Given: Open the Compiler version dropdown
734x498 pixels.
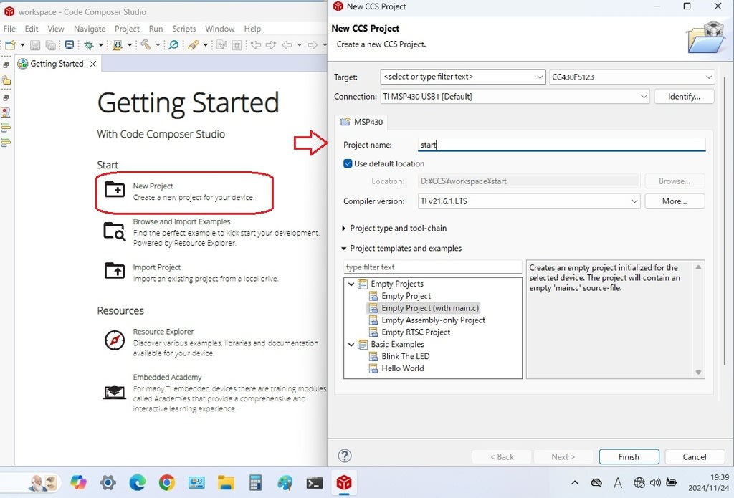Looking at the screenshot, I should [634, 201].
